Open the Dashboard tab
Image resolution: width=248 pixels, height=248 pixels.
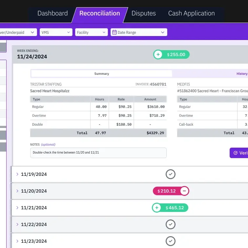tap(52, 13)
